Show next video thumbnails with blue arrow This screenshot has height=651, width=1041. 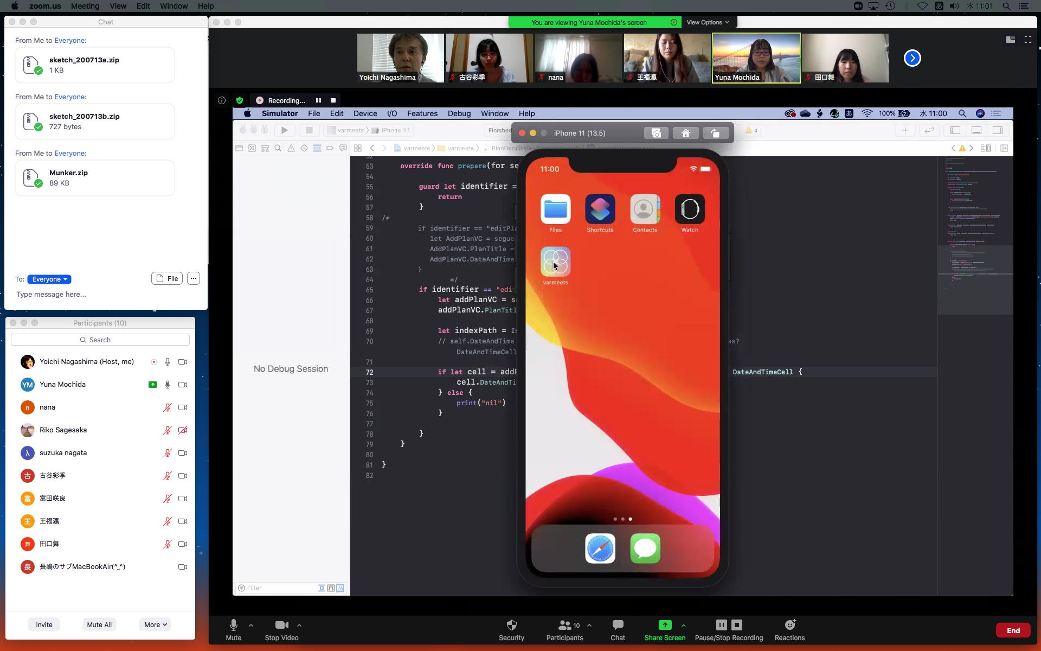coord(912,58)
